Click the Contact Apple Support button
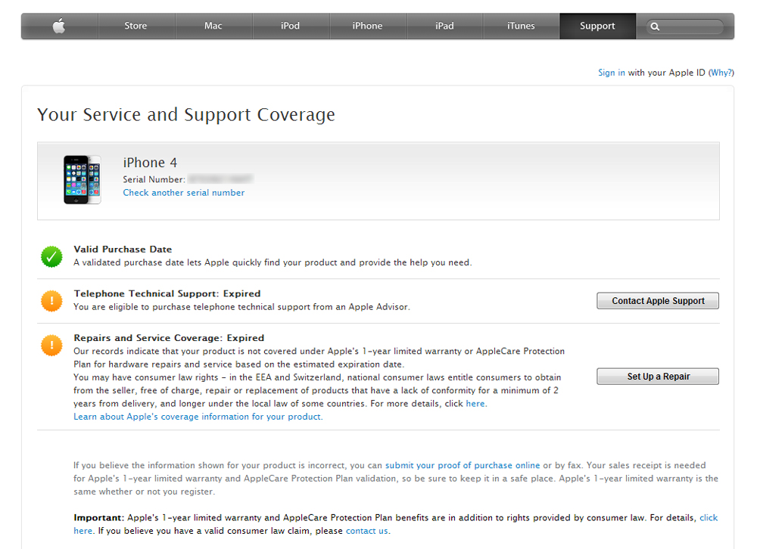Image resolution: width=757 pixels, height=549 pixels. coord(658,301)
